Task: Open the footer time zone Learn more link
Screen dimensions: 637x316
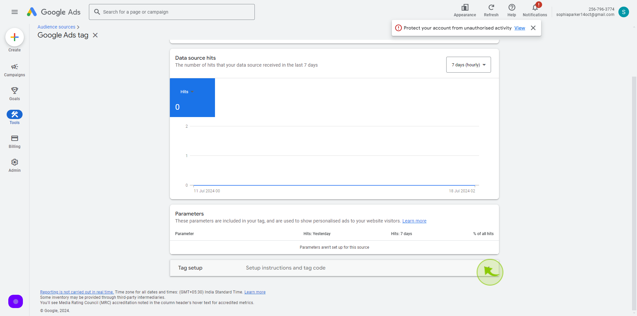Action: (x=255, y=292)
